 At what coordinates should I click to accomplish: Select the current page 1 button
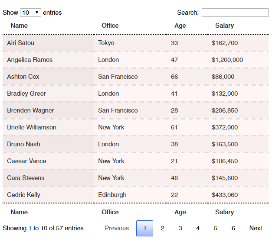point(144,228)
